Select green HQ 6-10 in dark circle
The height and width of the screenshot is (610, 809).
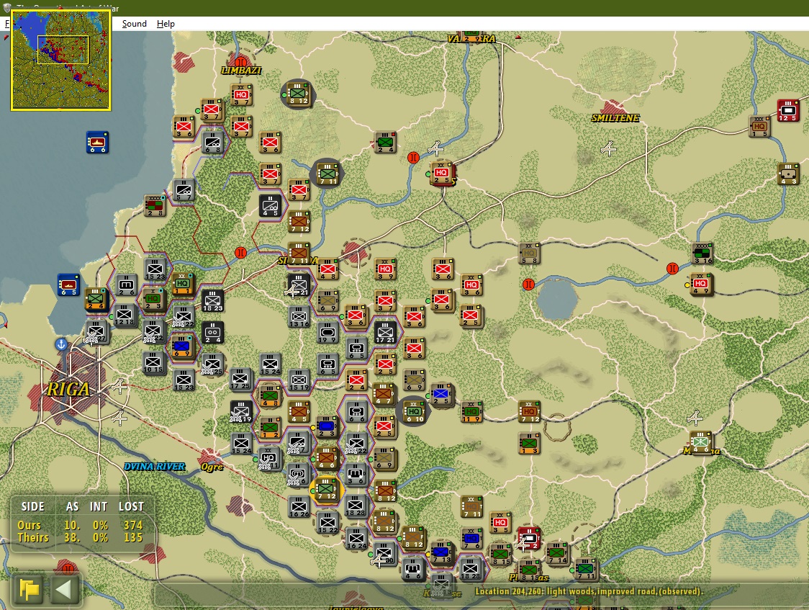[x=415, y=411]
